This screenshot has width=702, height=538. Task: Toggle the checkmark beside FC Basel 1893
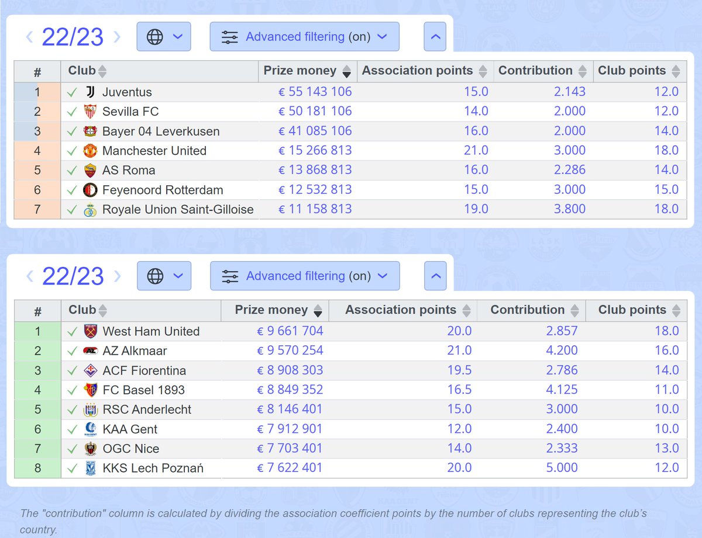click(x=72, y=390)
